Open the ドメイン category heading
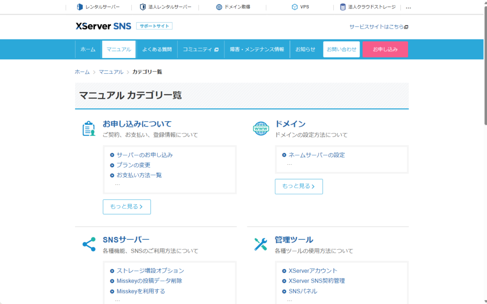The height and width of the screenshot is (304, 487). coord(291,124)
